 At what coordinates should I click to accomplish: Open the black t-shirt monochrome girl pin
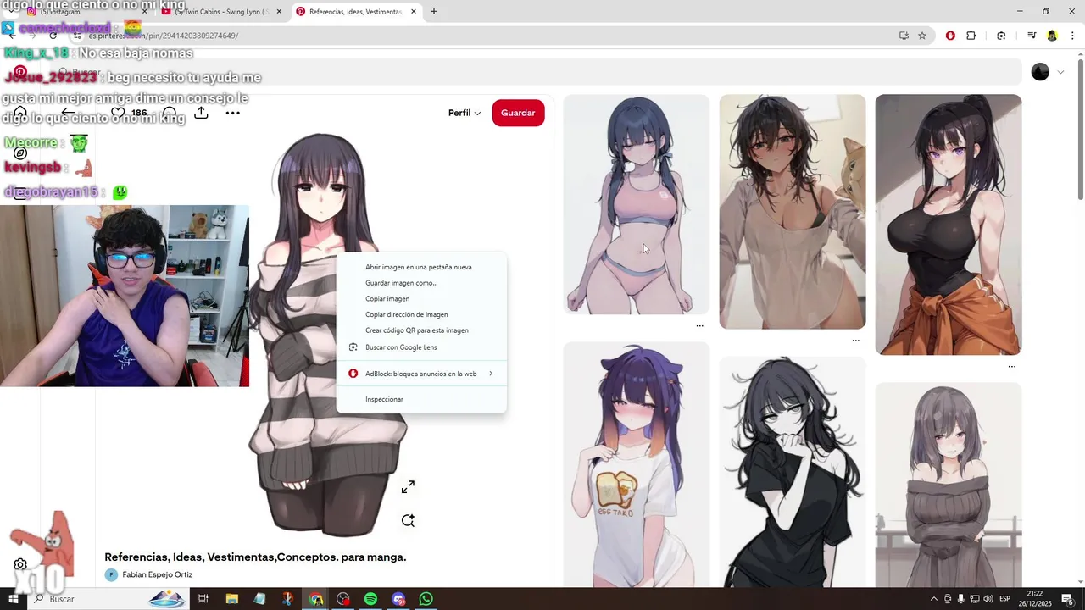point(793,471)
